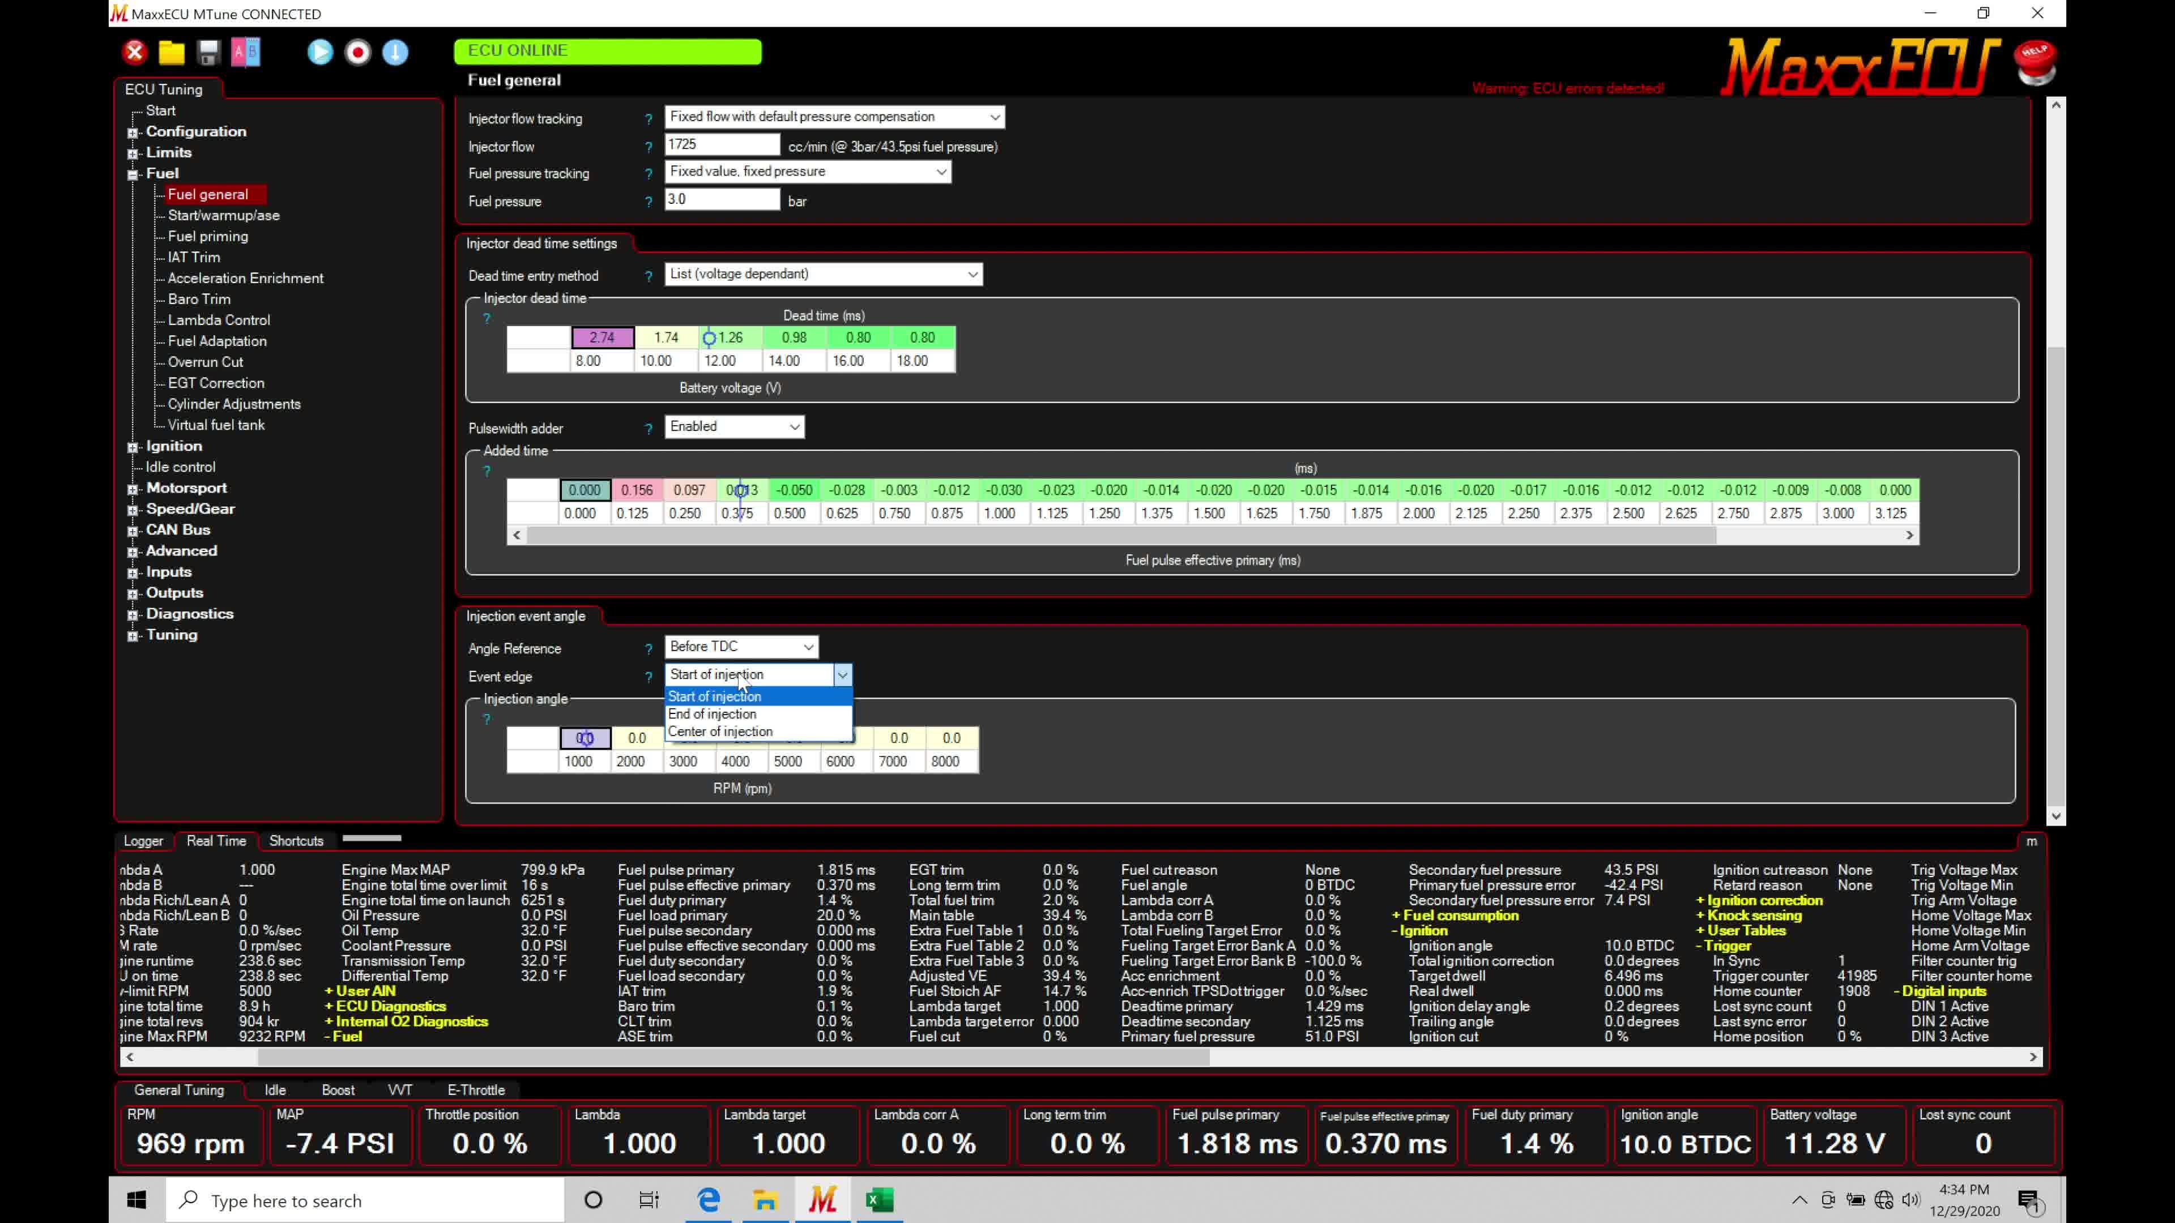Open Angle Reference Before TDC dropdown

741,647
